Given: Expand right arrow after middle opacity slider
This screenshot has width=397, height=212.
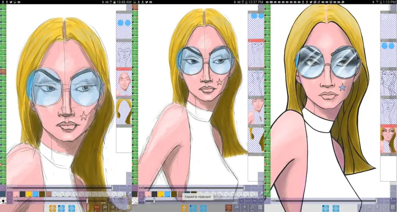Looking at the screenshot, I should pos(248,188).
